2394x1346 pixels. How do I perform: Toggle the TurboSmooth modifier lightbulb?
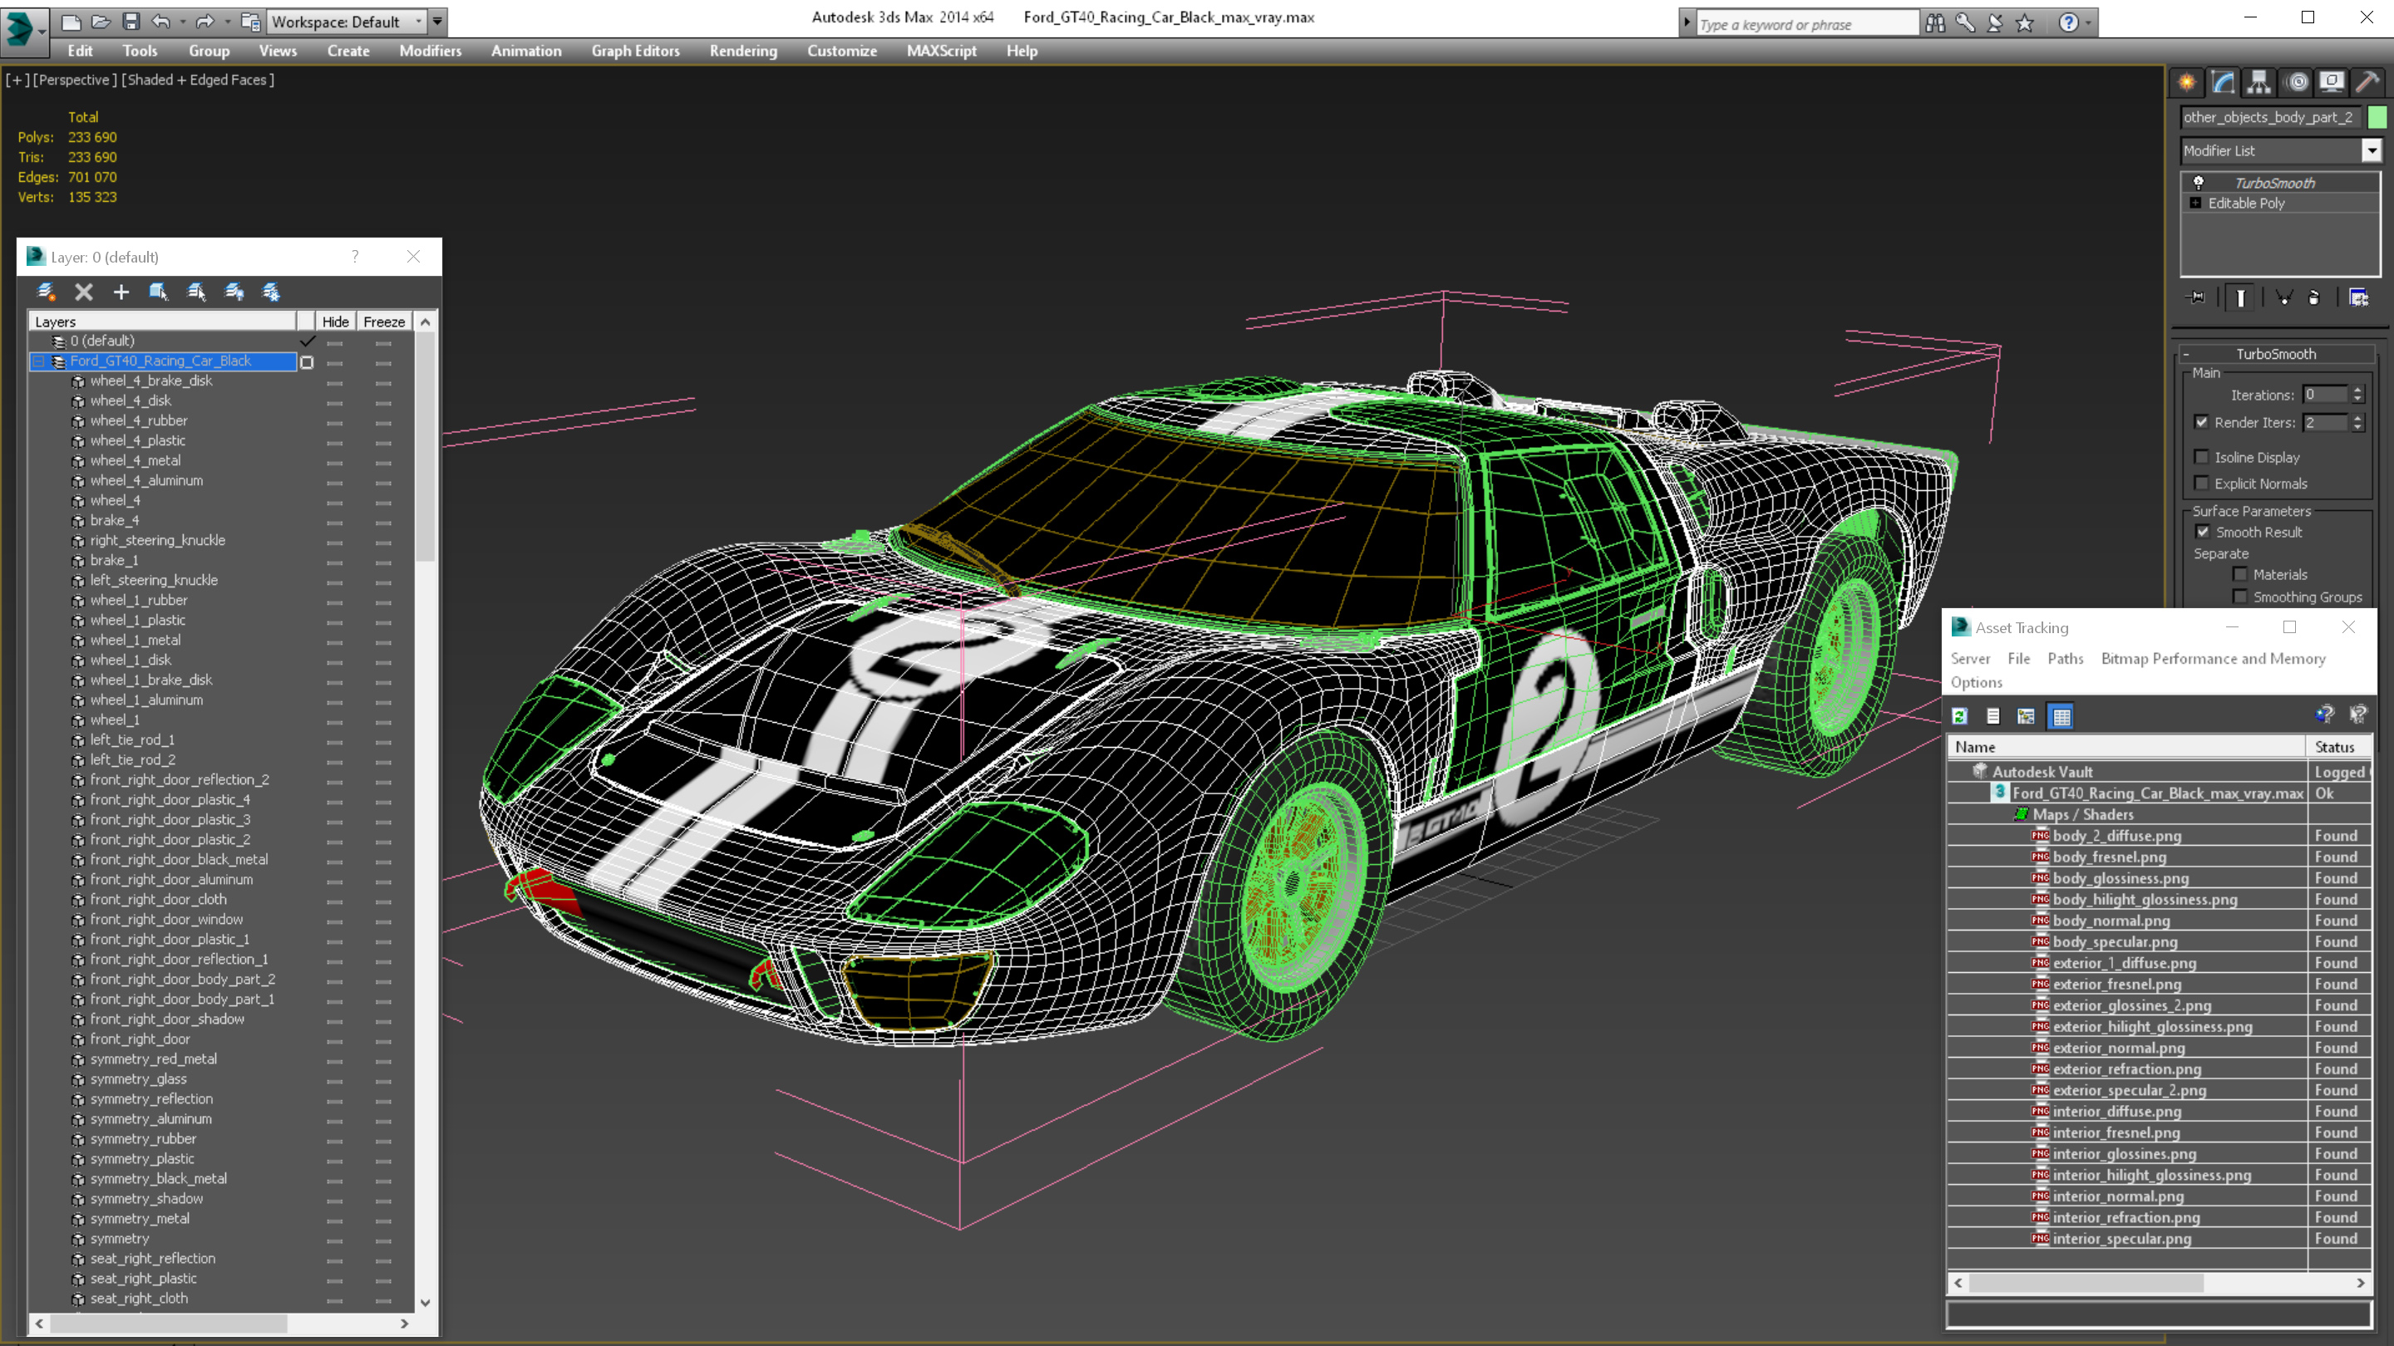2199,182
